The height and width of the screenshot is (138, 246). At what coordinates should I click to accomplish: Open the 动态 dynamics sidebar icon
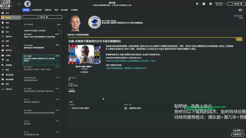pos(3,27)
